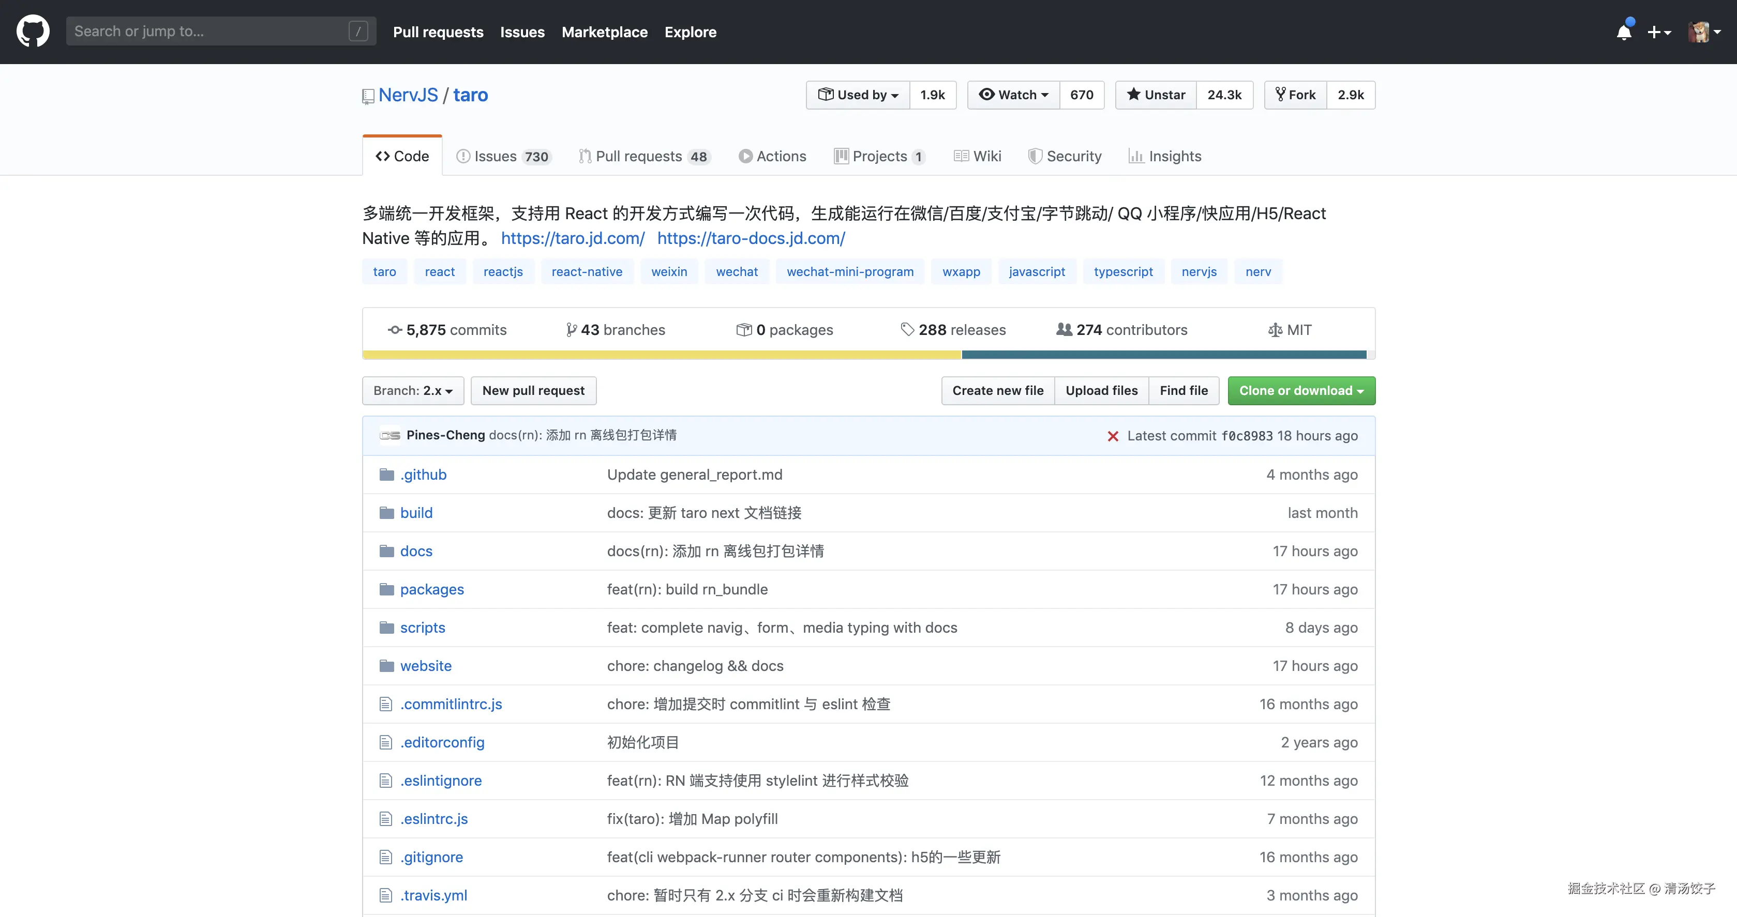1737x917 pixels.
Task: Open the Branch: 2.x selector
Action: pyautogui.click(x=412, y=390)
